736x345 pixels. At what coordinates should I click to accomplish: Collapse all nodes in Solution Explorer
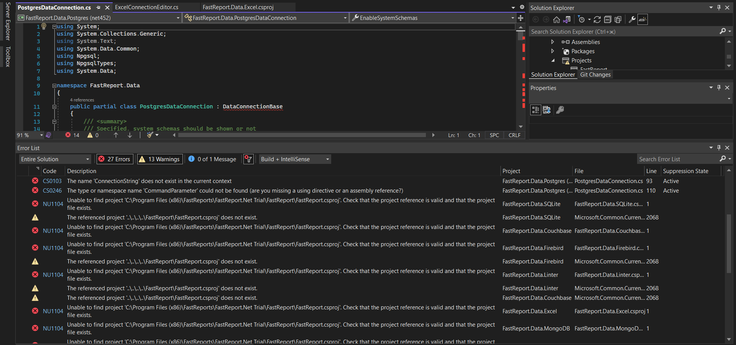point(608,20)
